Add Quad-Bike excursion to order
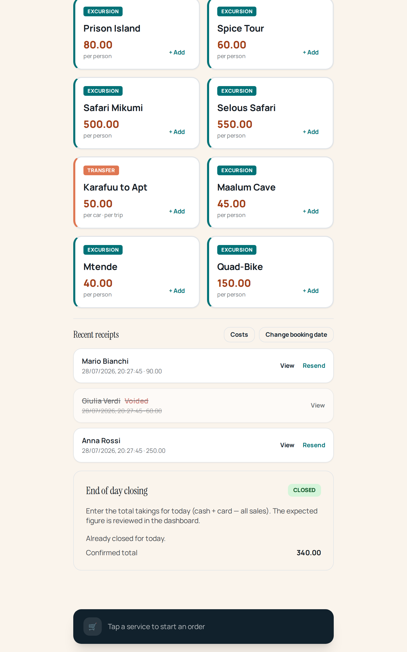The height and width of the screenshot is (652, 407). coord(311,291)
